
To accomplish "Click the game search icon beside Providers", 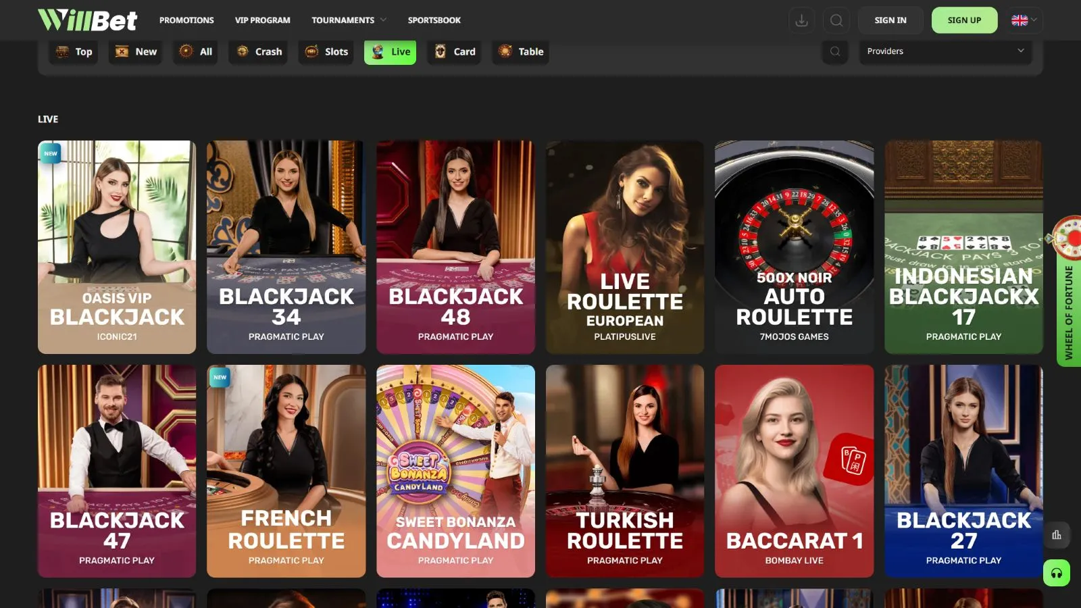I will (835, 51).
